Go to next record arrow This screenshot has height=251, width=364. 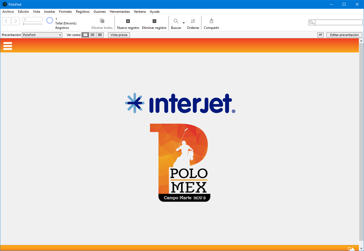(x=16, y=21)
